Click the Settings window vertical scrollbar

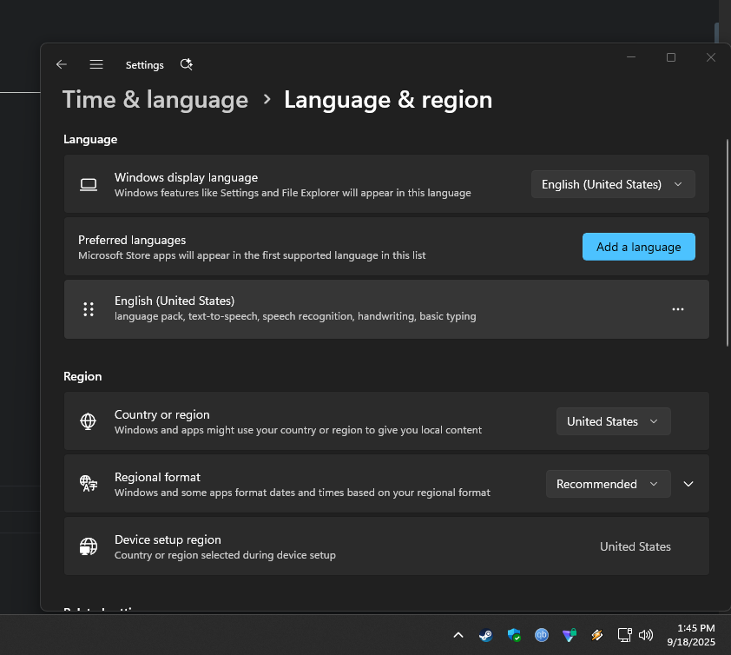pyautogui.click(x=727, y=242)
